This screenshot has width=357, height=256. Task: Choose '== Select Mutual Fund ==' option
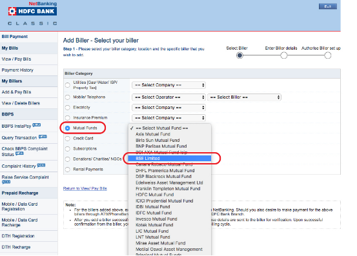pyautogui.click(x=170, y=128)
